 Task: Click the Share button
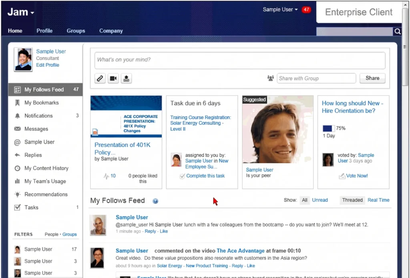click(372, 78)
